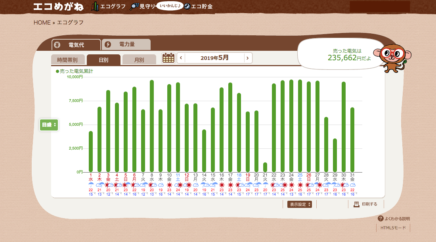Image resolution: width=436 pixels, height=242 pixels.
Task: Click weather icon for May 1
Action: [91, 185]
